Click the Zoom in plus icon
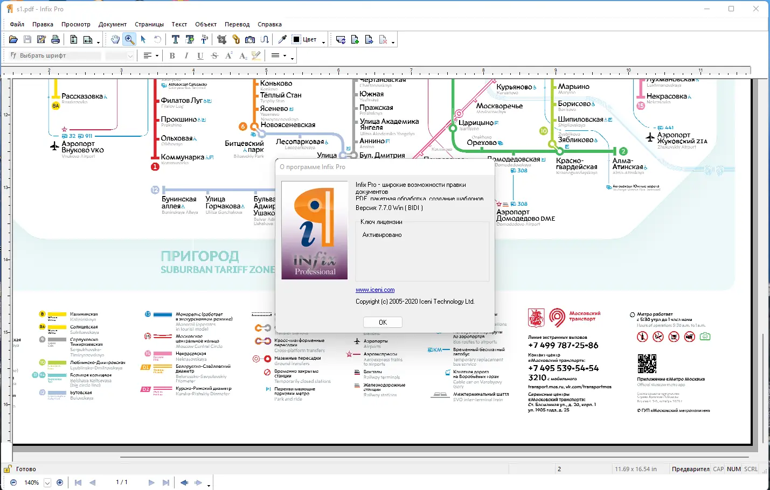The width and height of the screenshot is (770, 490). click(60, 482)
